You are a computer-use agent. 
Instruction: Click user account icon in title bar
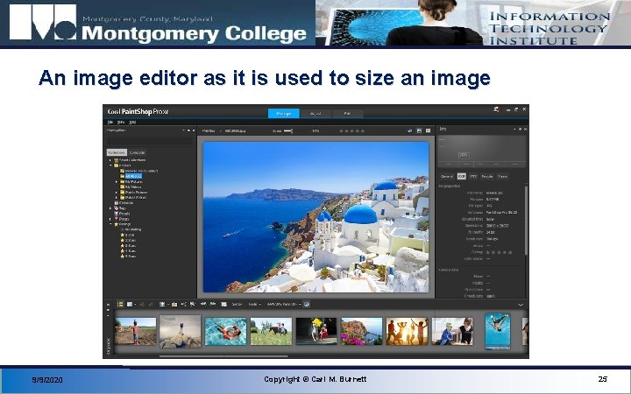[x=496, y=109]
